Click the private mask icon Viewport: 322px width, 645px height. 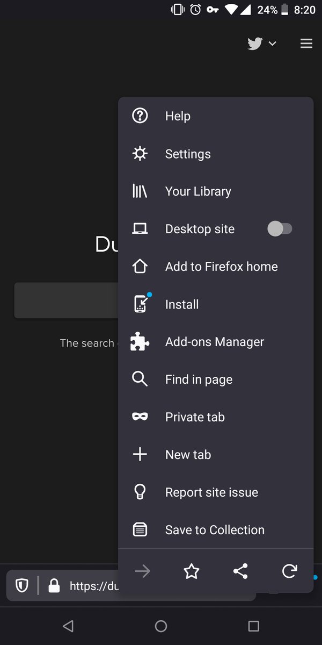[x=140, y=417]
